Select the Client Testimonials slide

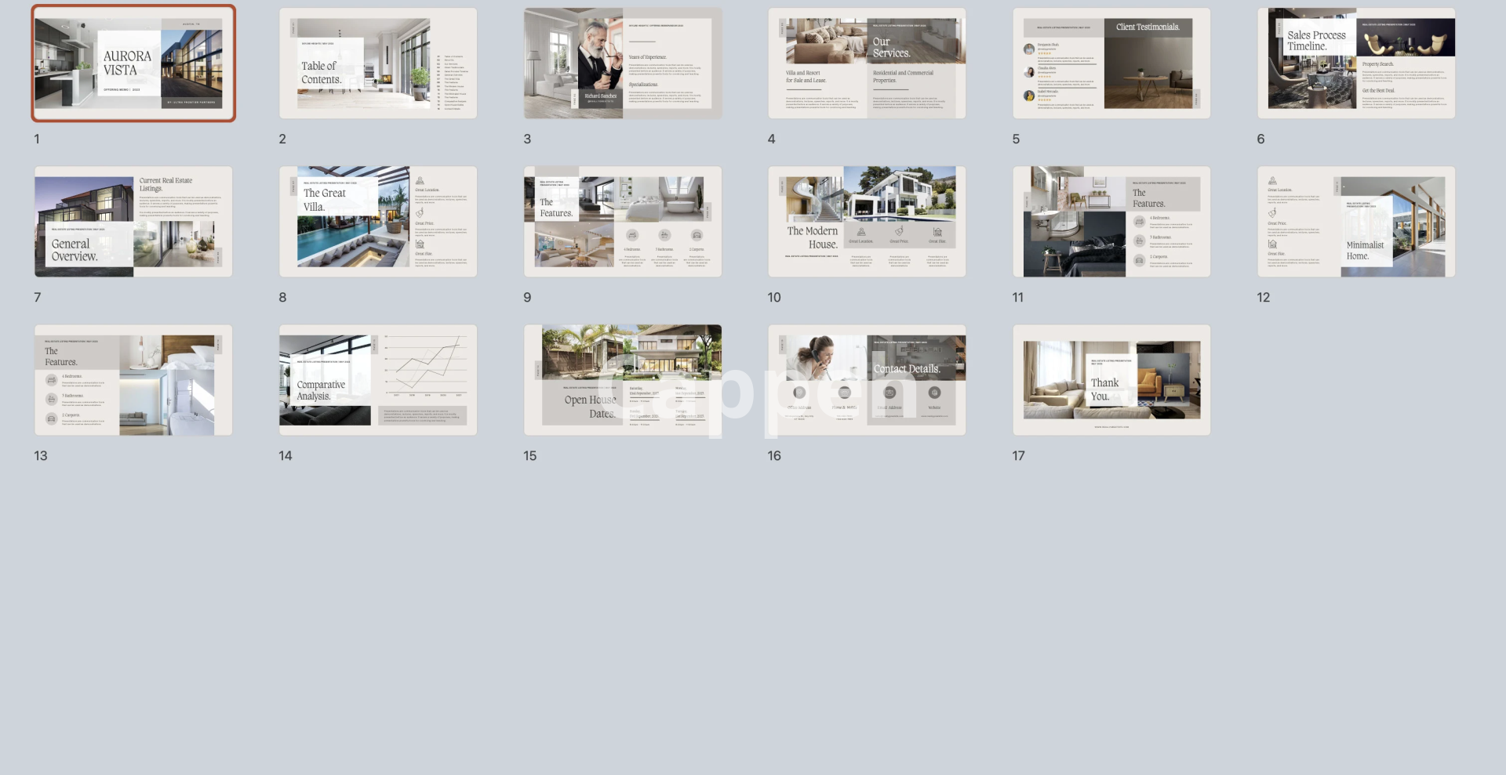(1111, 63)
